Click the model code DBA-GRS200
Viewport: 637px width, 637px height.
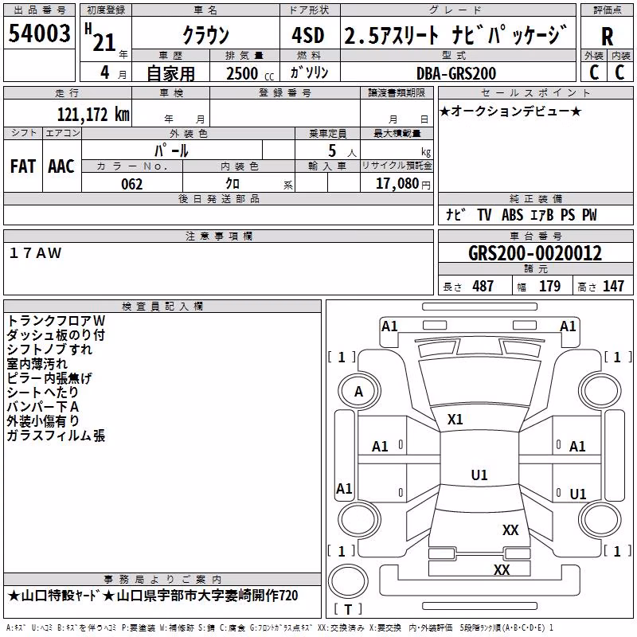point(456,73)
